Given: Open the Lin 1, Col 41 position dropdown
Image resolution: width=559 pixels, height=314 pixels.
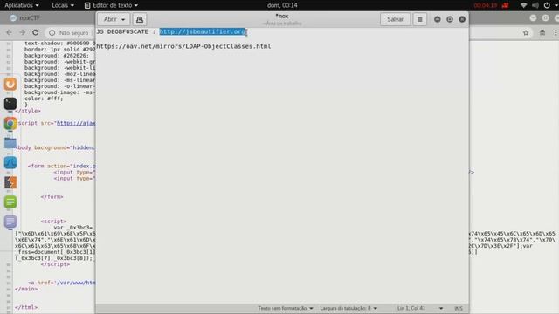Looking at the screenshot, I should point(420,308).
